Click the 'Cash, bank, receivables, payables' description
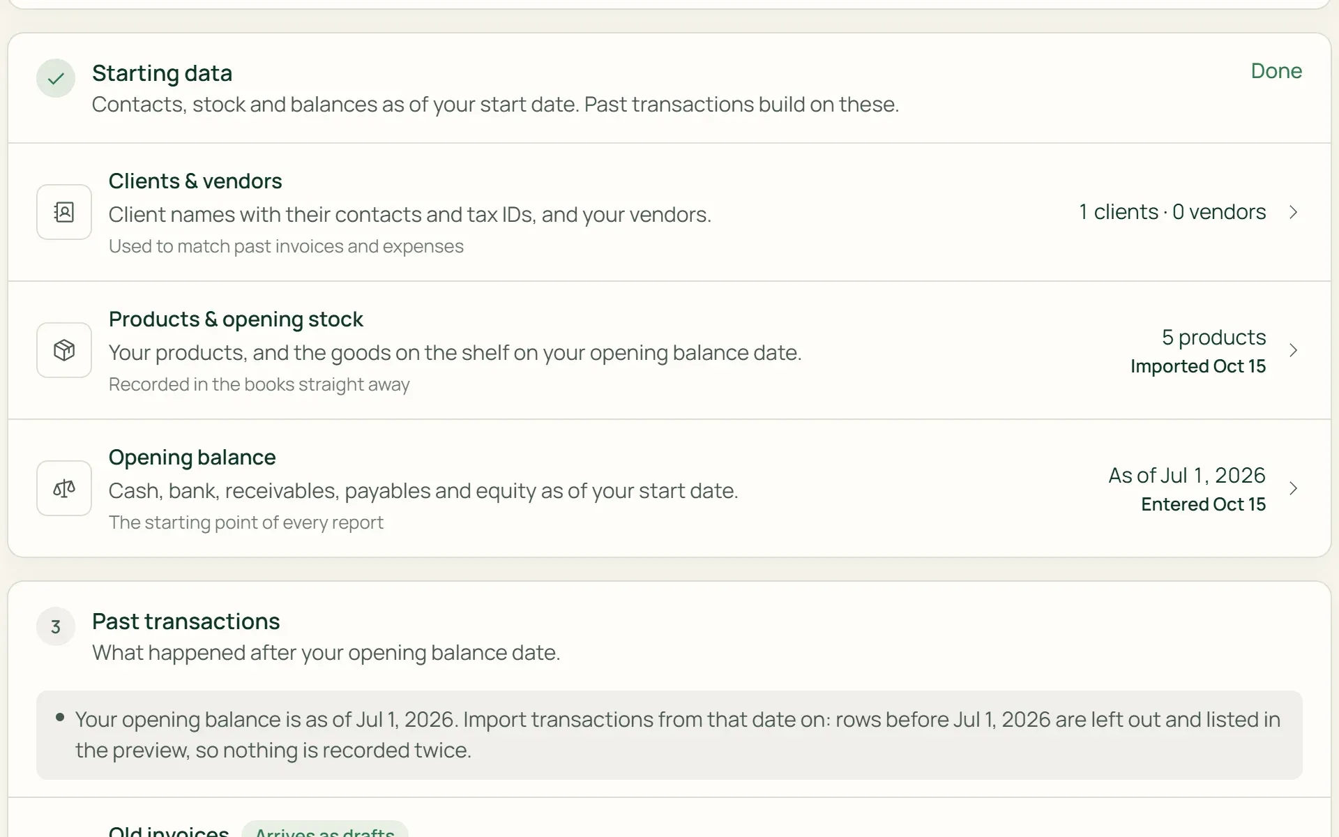 [423, 491]
